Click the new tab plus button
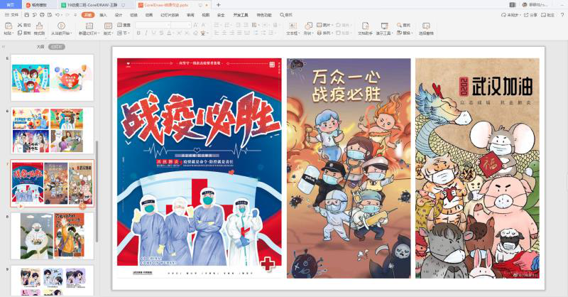Screen dimensions: 568x297 point(219,5)
